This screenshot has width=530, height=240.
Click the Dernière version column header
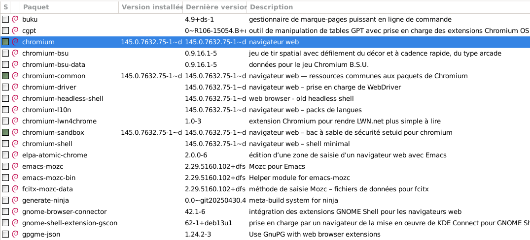[215, 7]
